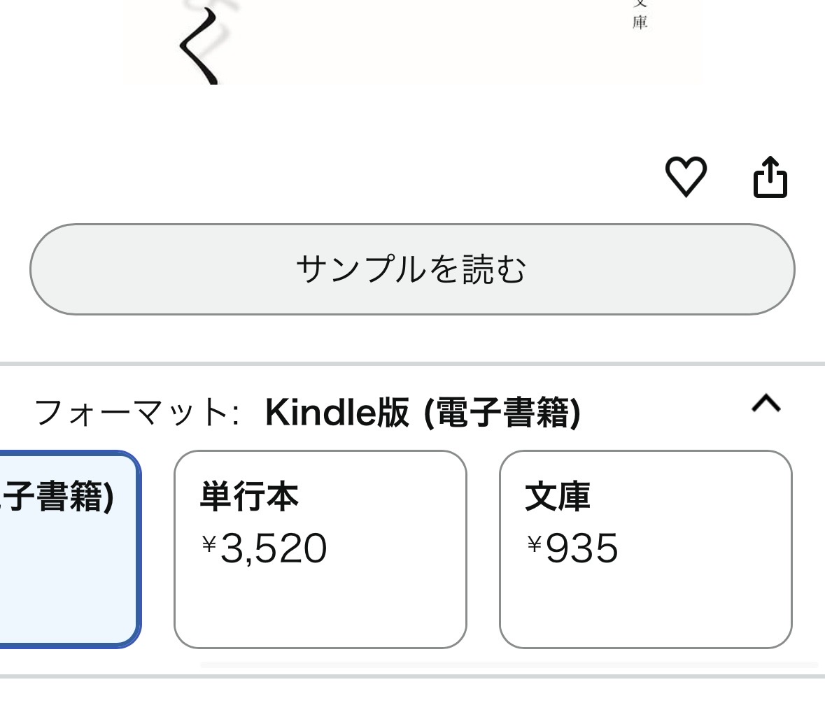Screen dimensions: 825x717
Task: Choose the 文庫 format option
Action: coord(645,549)
